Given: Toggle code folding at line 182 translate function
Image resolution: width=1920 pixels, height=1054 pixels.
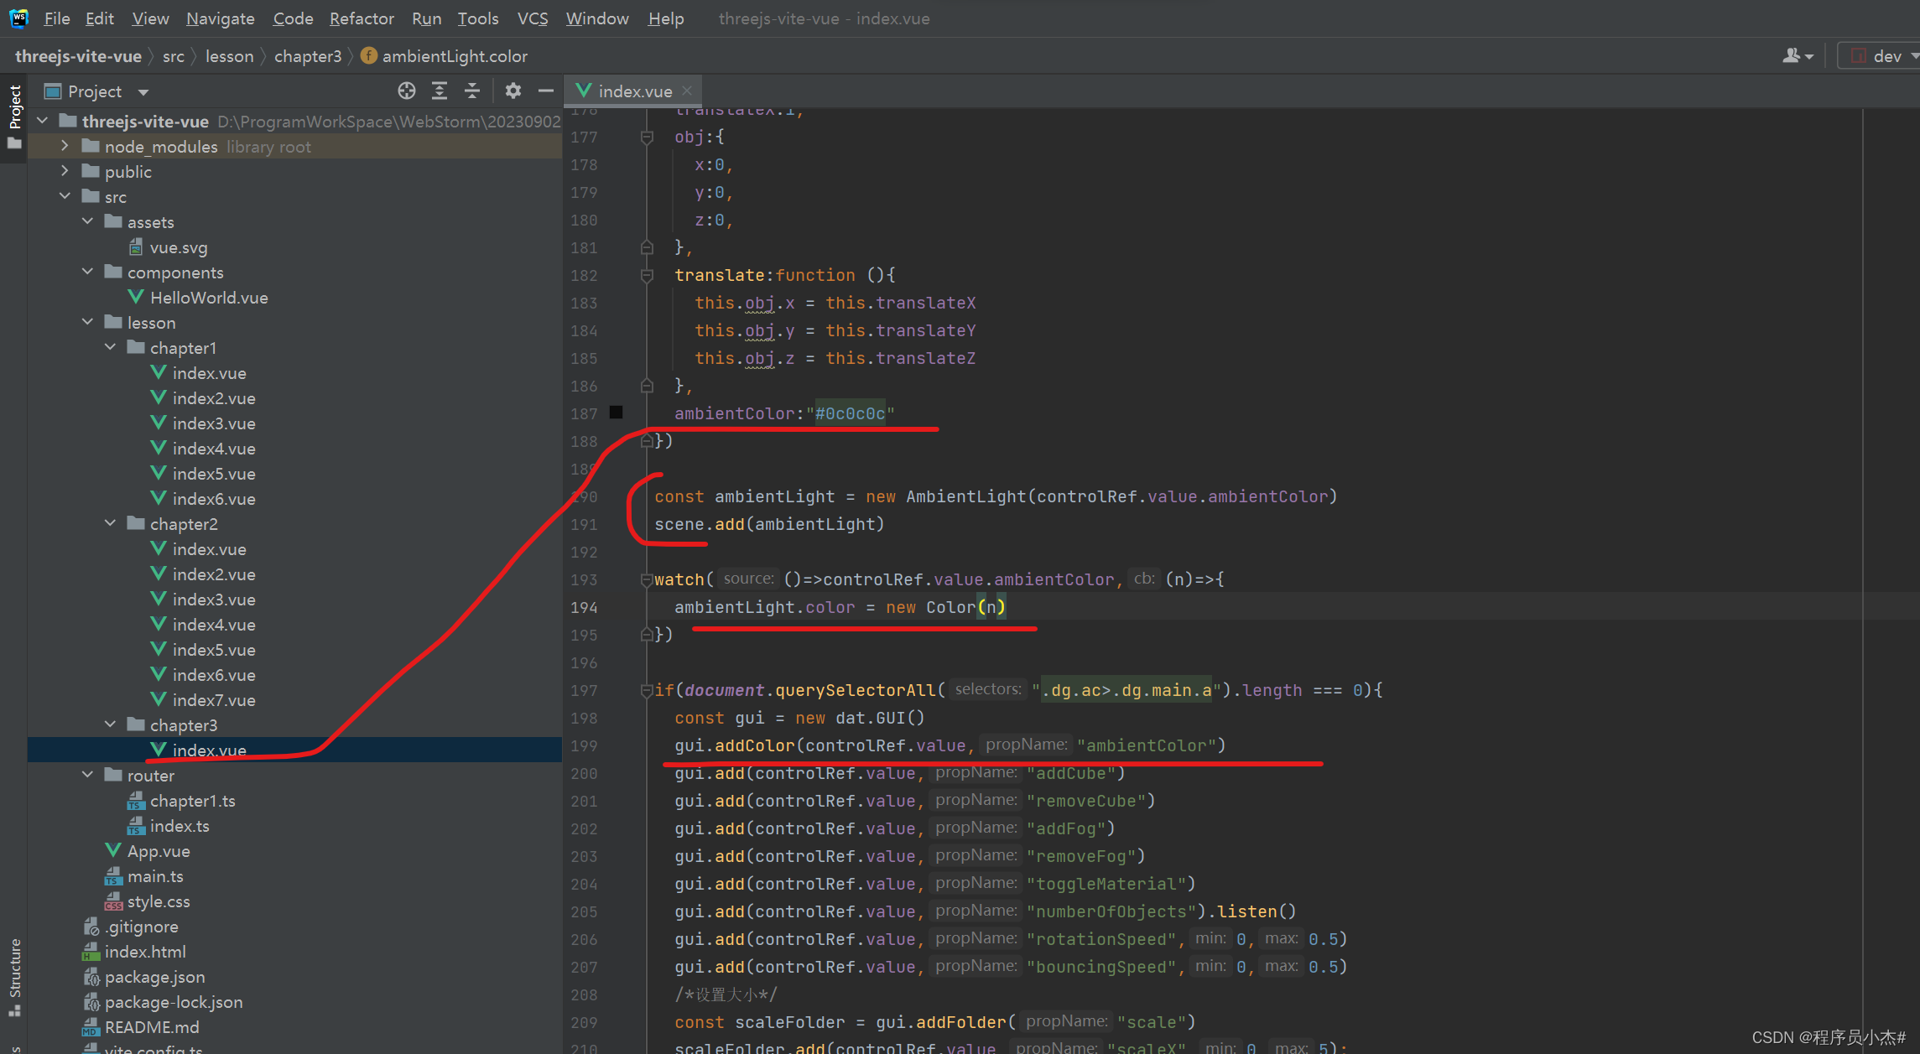Looking at the screenshot, I should click(647, 276).
